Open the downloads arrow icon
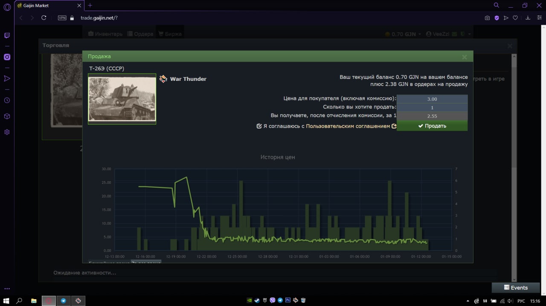 [528, 18]
